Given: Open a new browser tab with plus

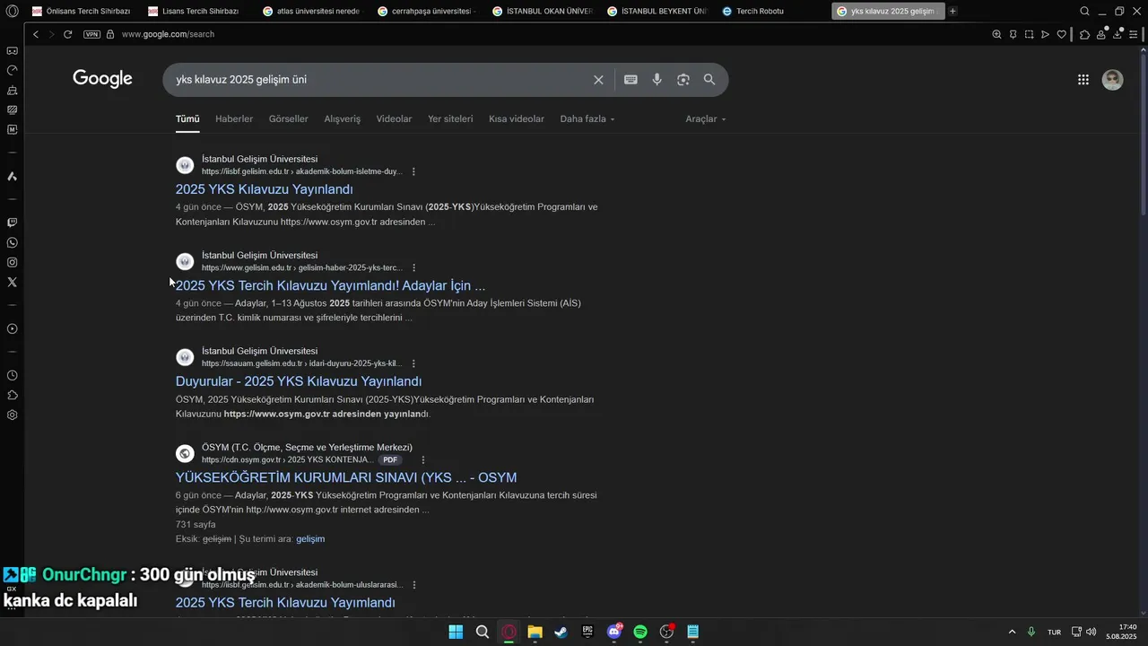Looking at the screenshot, I should tap(952, 11).
